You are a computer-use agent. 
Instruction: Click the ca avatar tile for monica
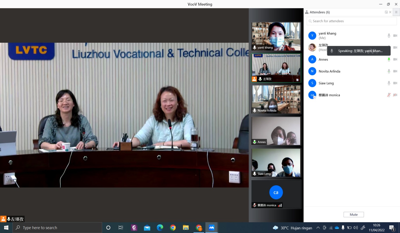point(276,192)
